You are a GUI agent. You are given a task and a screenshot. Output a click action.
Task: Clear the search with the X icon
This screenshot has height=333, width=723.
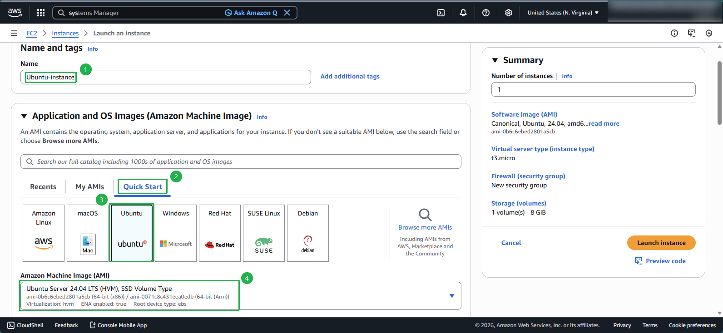(287, 13)
